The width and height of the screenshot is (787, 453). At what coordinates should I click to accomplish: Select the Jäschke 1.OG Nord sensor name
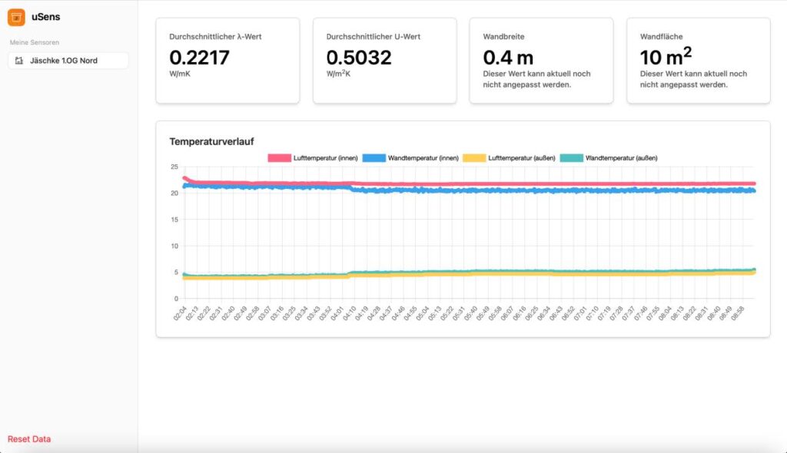64,61
